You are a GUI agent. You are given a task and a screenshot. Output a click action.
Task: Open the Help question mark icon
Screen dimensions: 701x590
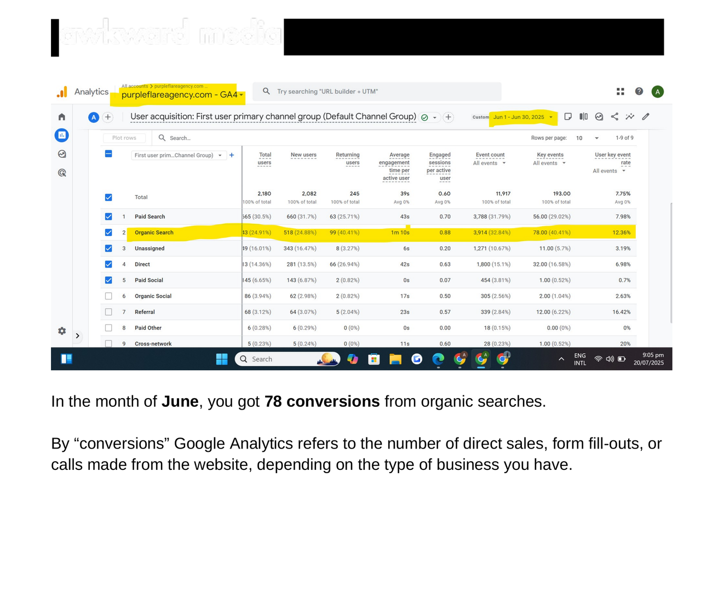tap(639, 92)
